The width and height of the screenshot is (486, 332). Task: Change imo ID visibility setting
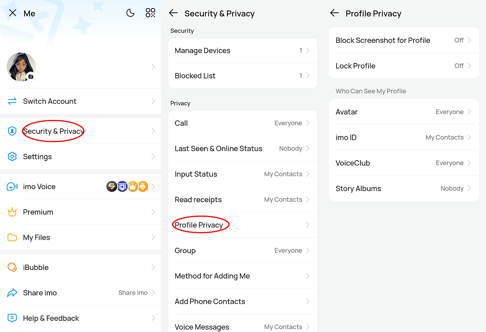404,137
